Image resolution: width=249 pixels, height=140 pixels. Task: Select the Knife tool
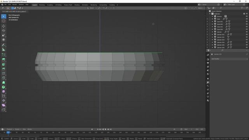pyautogui.click(x=4, y=78)
